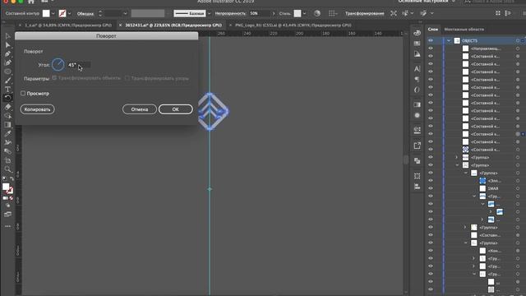526x296 pixels.
Task: Open the fill color swatch dropdown arrow
Action: [x=53, y=13]
